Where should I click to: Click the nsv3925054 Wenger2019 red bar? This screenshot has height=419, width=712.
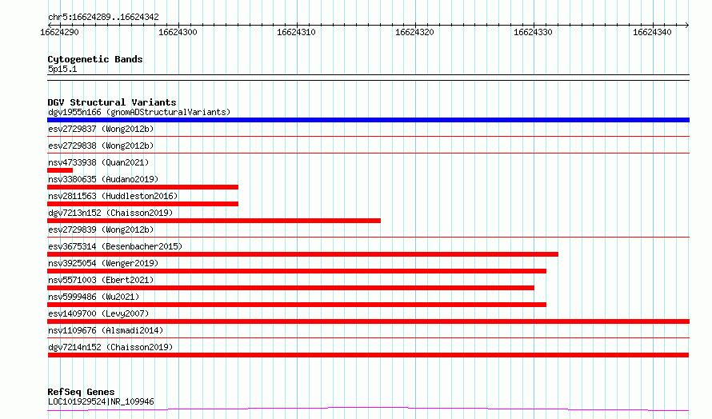tap(297, 271)
